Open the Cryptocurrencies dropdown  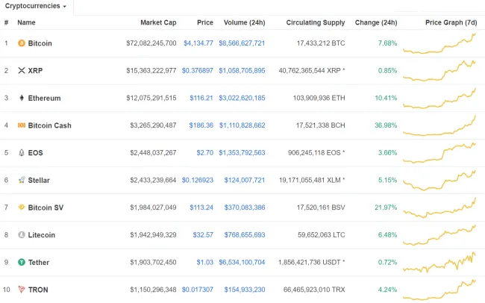(x=36, y=6)
